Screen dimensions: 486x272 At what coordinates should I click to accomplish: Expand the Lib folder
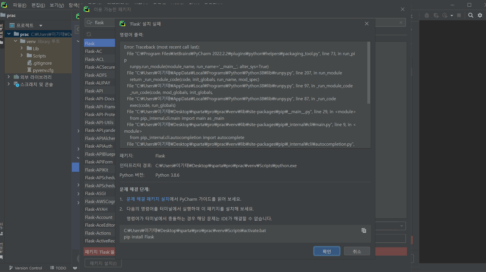(22, 48)
